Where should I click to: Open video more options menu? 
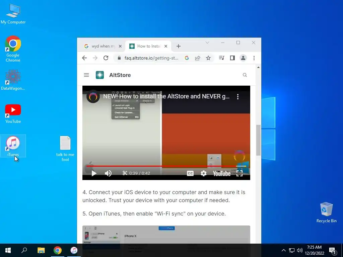pos(238,97)
